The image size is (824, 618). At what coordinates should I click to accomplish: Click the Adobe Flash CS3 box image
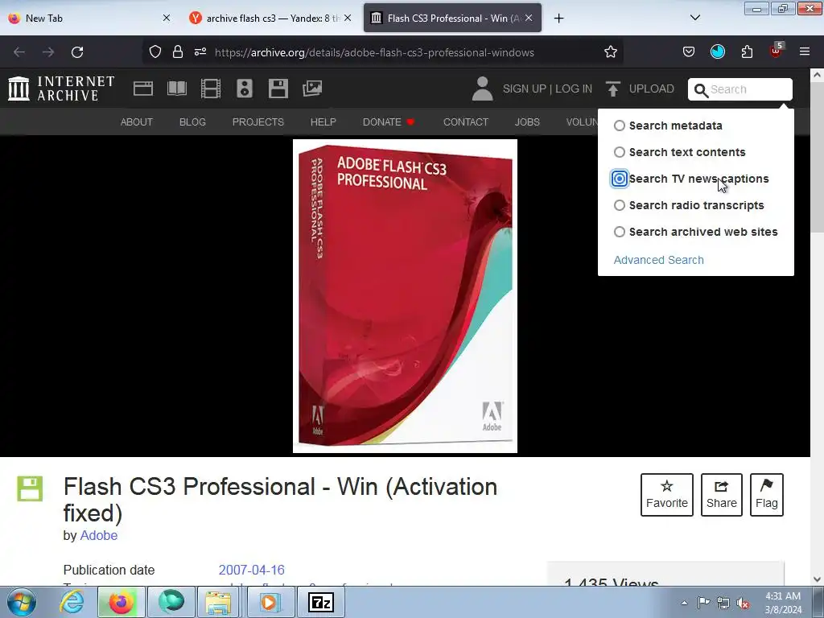[406, 296]
